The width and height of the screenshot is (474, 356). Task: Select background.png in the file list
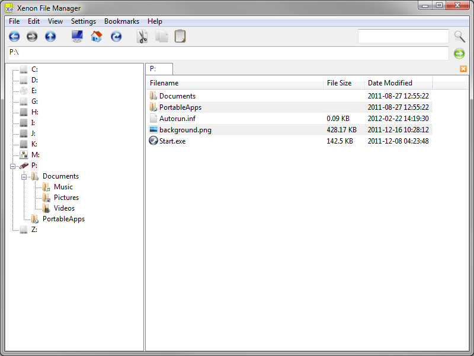point(185,130)
